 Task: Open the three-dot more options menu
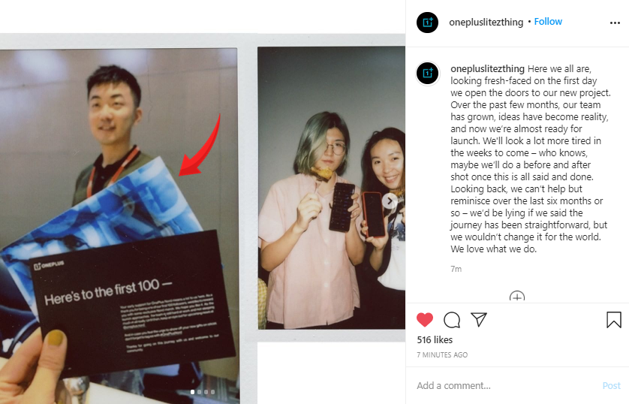pos(615,23)
